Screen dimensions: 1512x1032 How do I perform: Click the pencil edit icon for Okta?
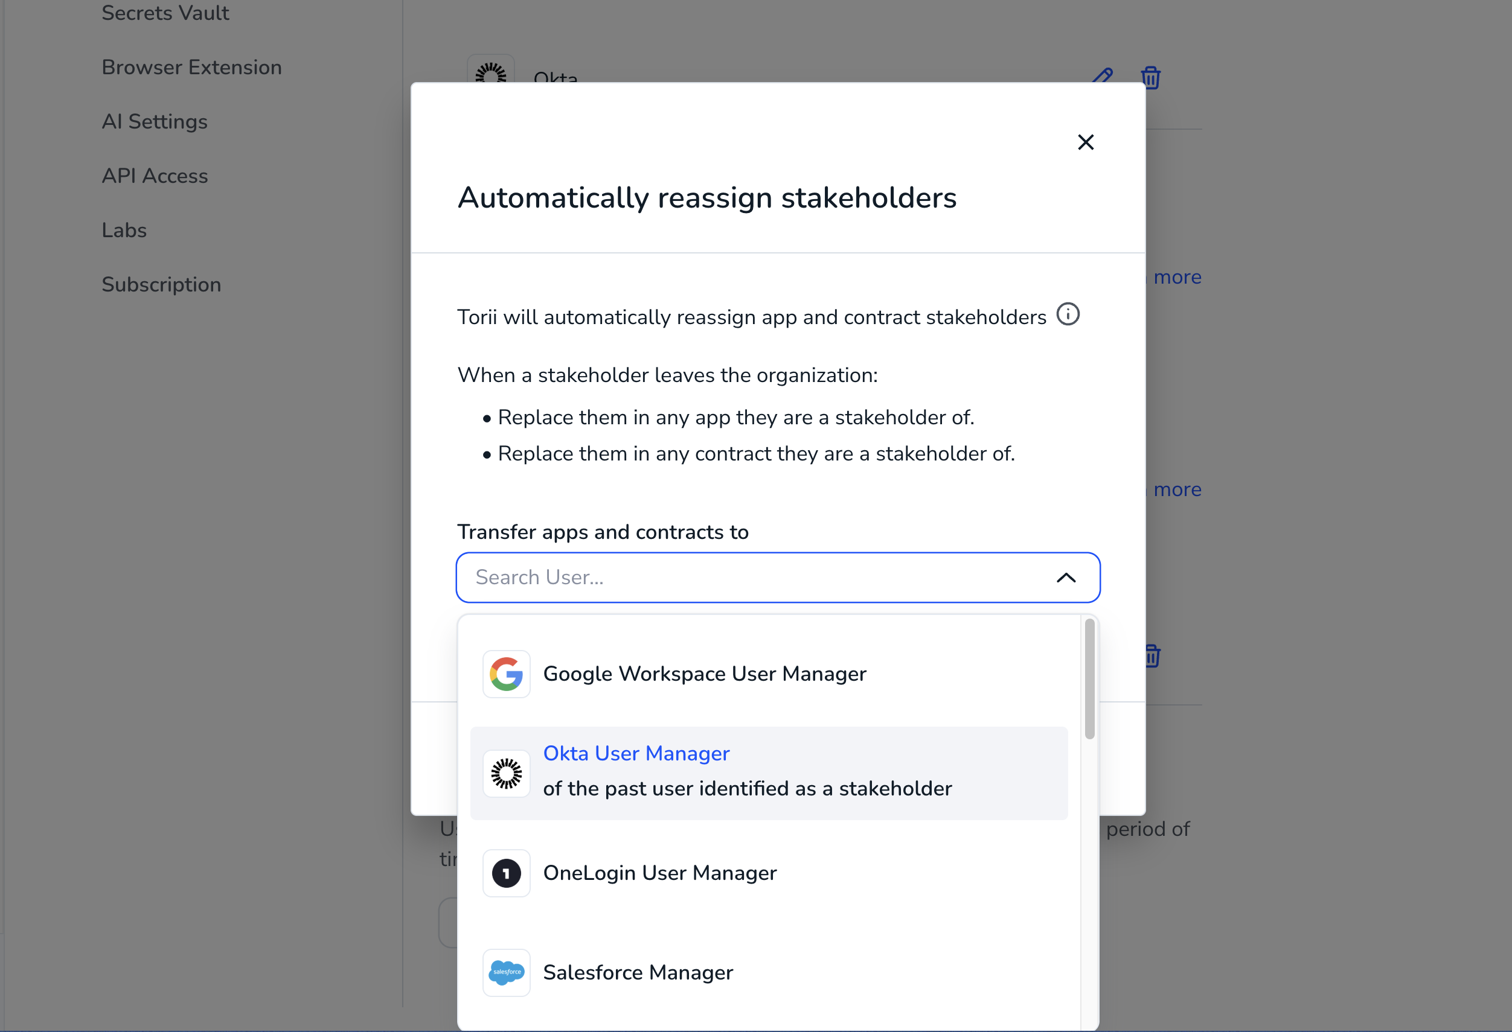click(x=1103, y=75)
